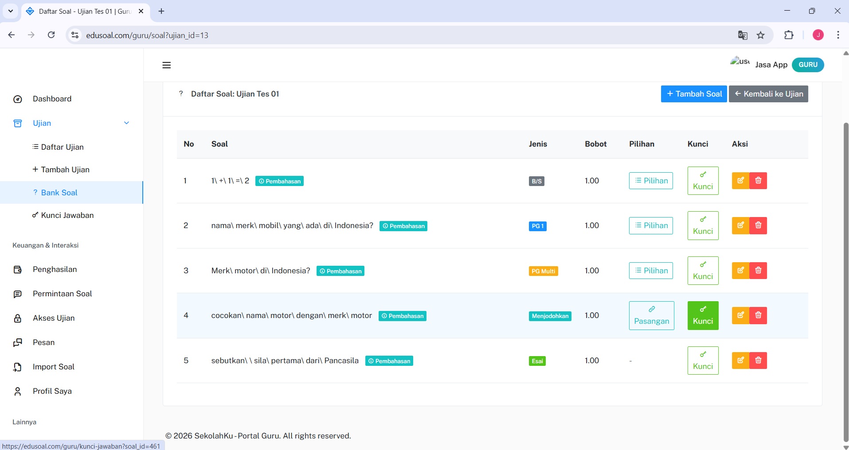Edit question 3 with orange pencil icon
The height and width of the screenshot is (450, 849).
tap(740, 271)
